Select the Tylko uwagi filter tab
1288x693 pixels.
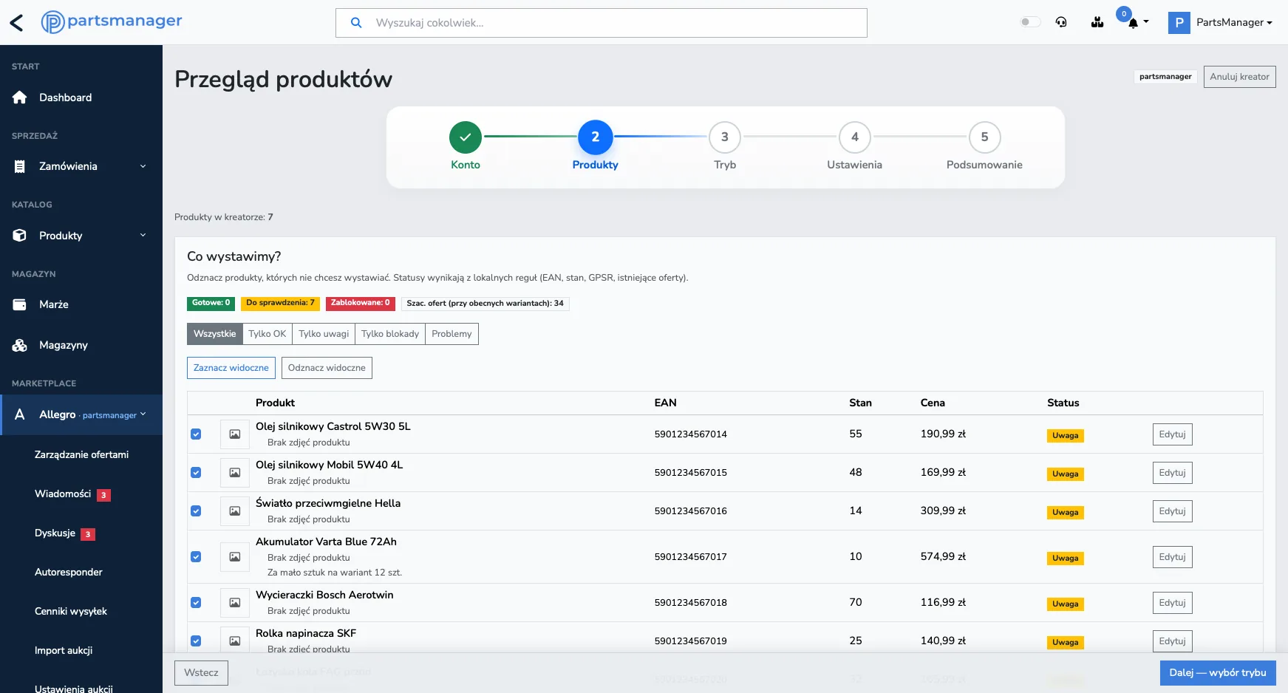click(324, 334)
